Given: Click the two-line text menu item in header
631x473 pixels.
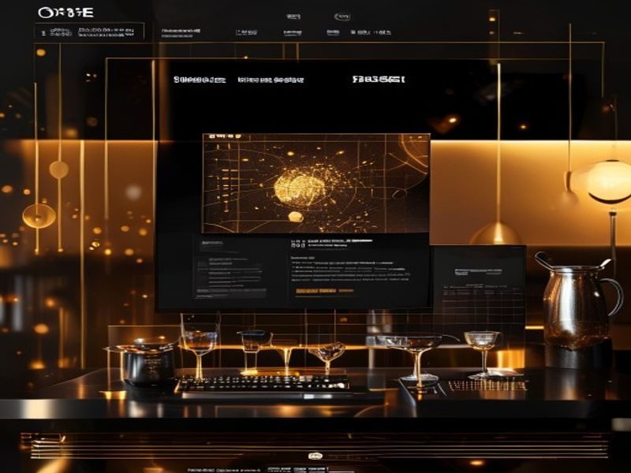Looking at the screenshot, I should (181, 32).
